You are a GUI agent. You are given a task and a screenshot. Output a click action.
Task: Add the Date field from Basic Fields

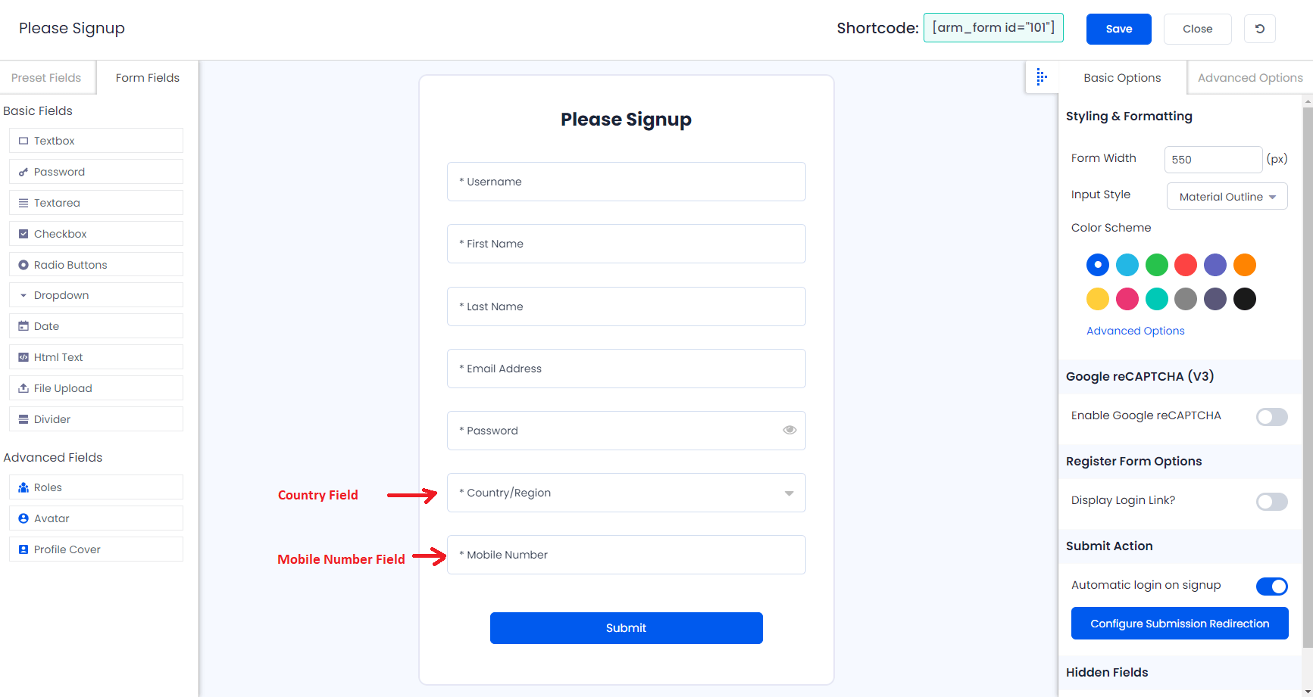pos(96,326)
